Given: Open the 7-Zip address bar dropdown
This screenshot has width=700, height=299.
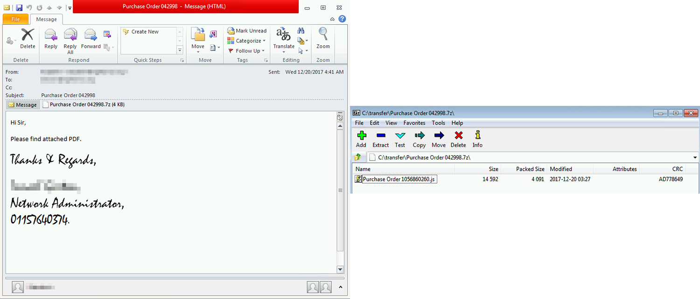Looking at the screenshot, I should coord(695,157).
